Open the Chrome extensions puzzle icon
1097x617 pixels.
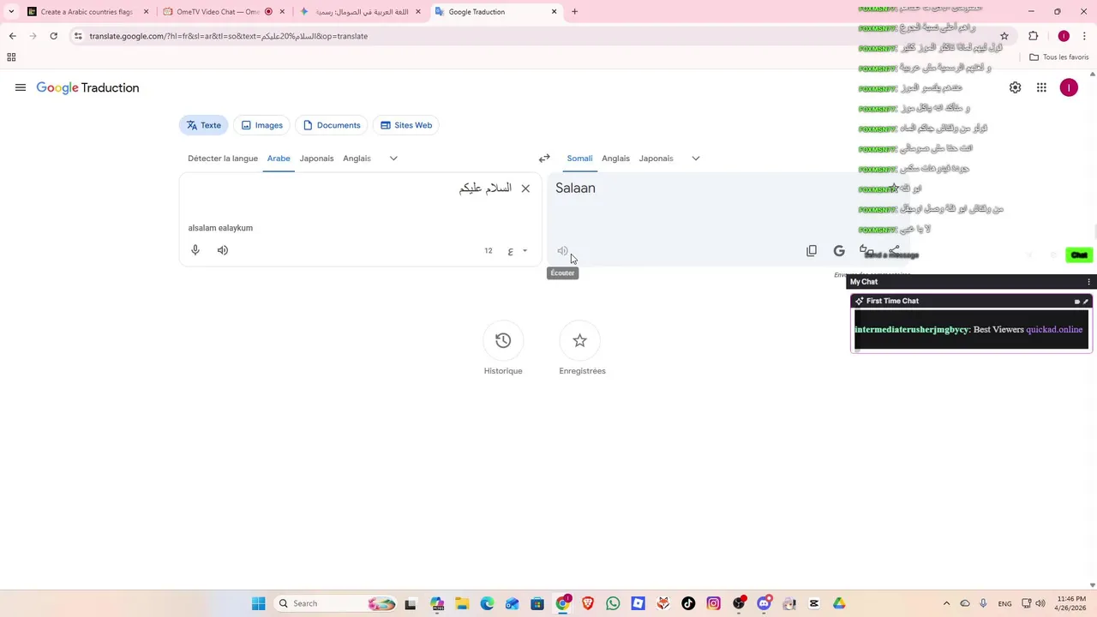[x=1033, y=36]
